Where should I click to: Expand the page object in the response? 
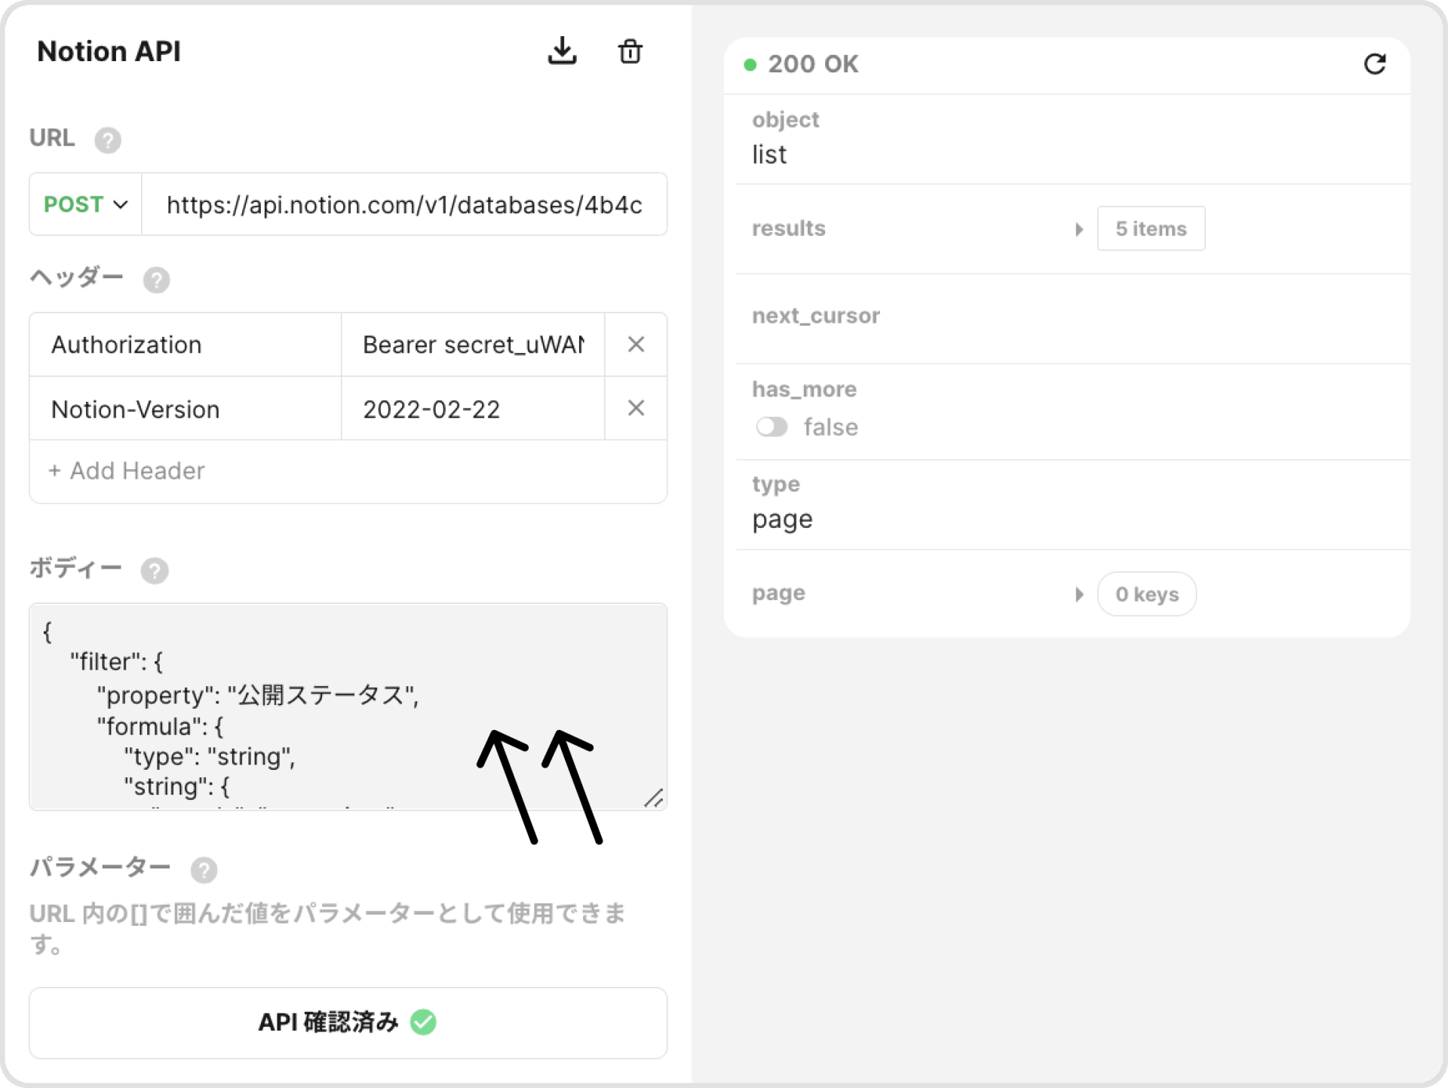coord(1079,594)
